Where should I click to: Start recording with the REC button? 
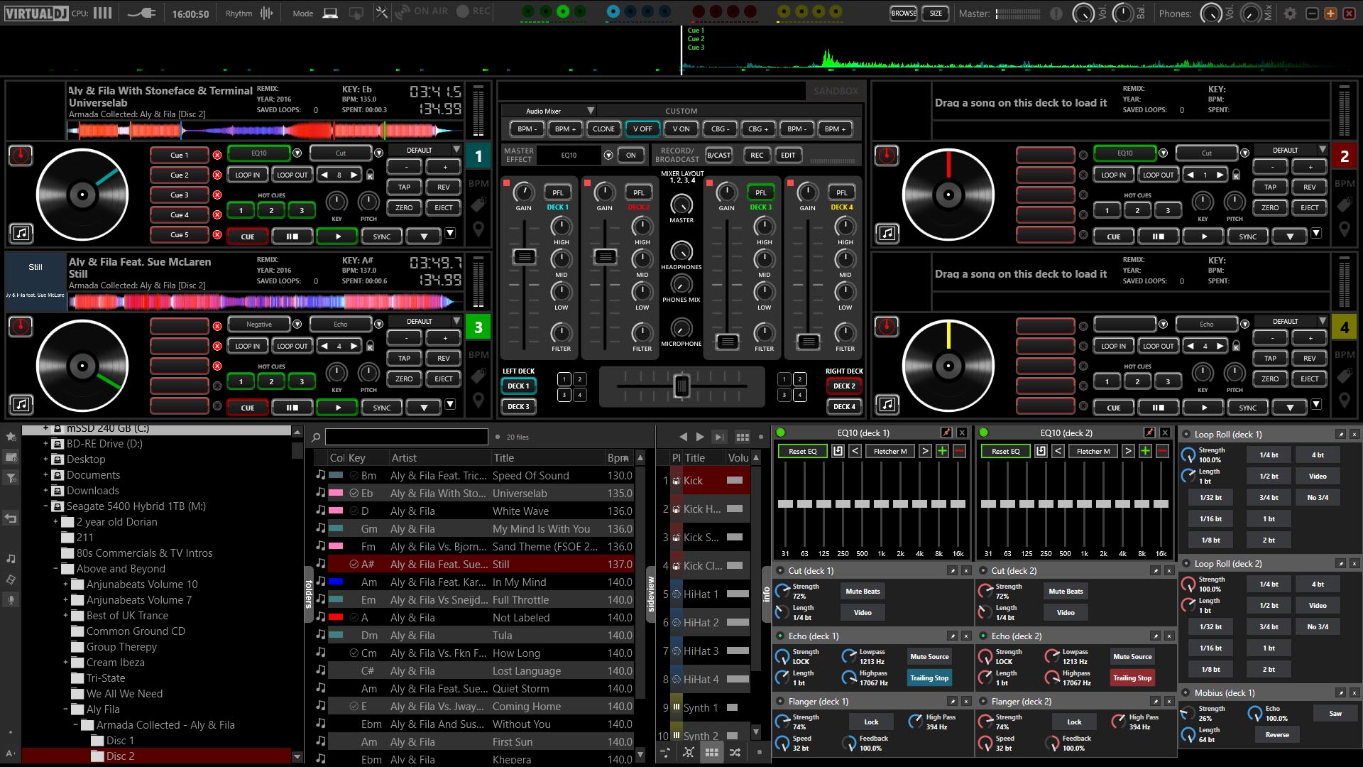pyautogui.click(x=474, y=11)
